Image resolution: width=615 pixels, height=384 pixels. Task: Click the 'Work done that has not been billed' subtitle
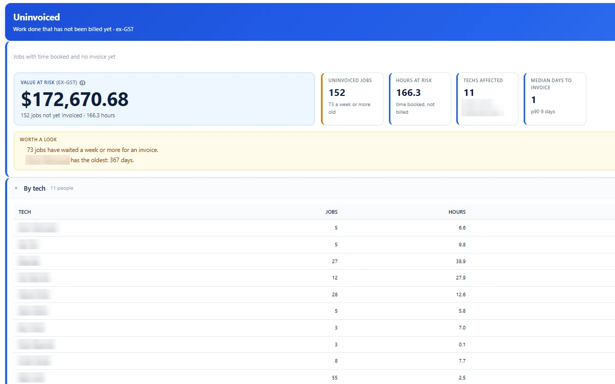73,29
